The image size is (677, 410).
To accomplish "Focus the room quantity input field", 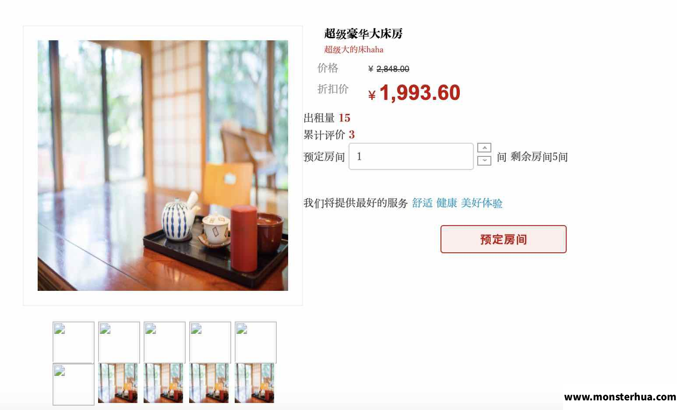I will [x=411, y=156].
